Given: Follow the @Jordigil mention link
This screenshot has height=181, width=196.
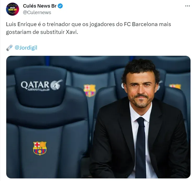Looking at the screenshot, I should coord(26,48).
